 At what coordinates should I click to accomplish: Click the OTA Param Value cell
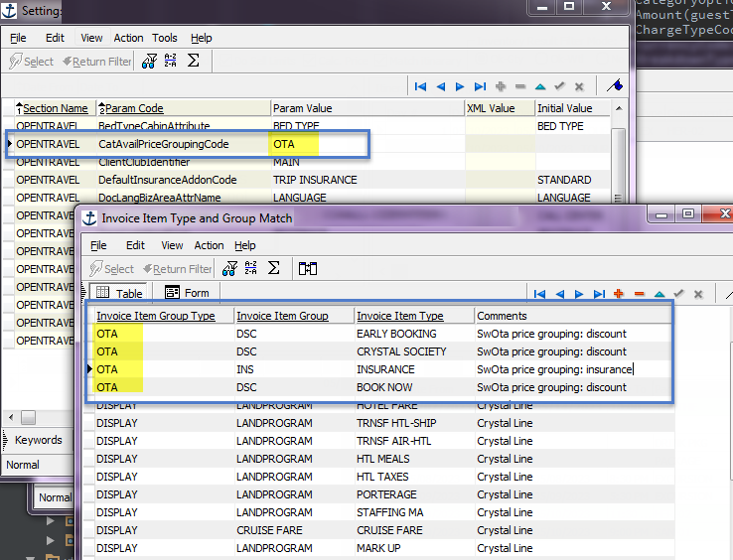point(296,144)
